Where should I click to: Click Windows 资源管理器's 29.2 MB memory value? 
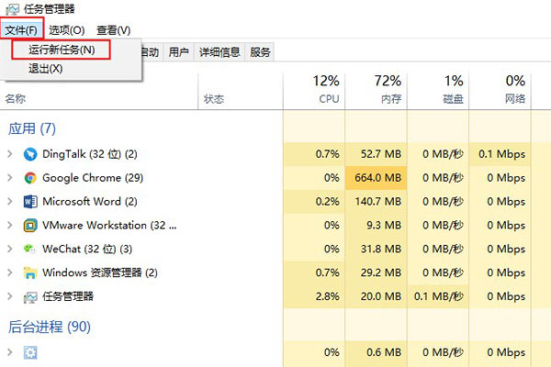380,272
